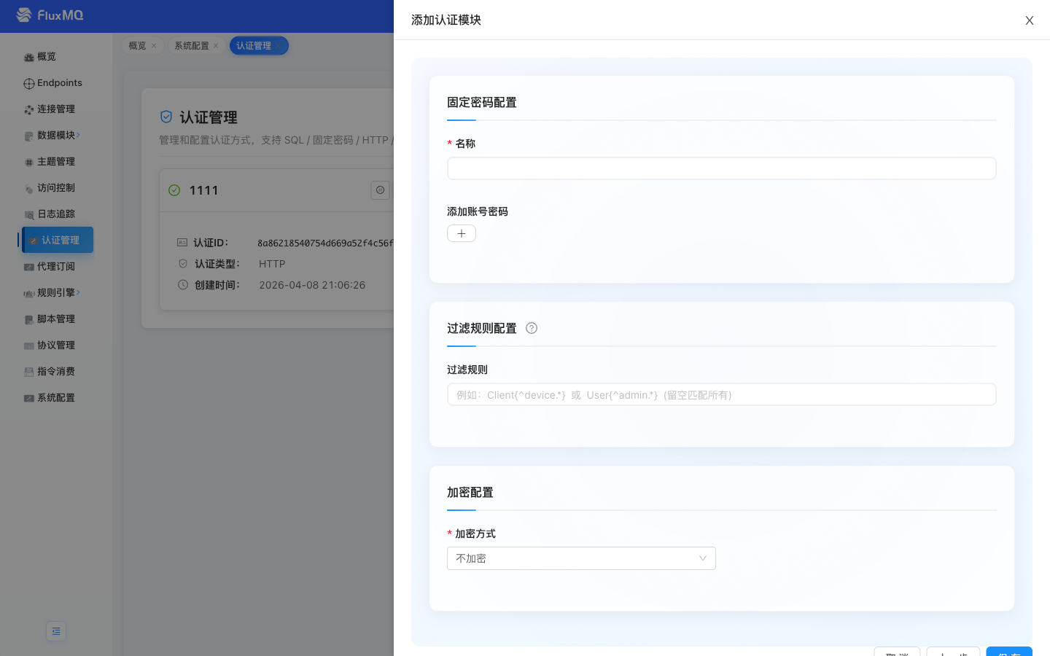Open 协议管理 sidebar icon
This screenshot has height=656, width=1050.
pyautogui.click(x=29, y=346)
